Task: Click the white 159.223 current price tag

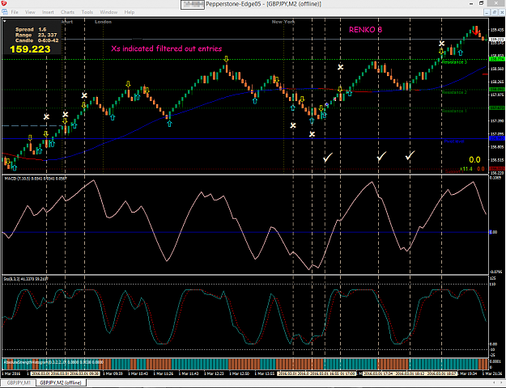Action: tap(497, 40)
